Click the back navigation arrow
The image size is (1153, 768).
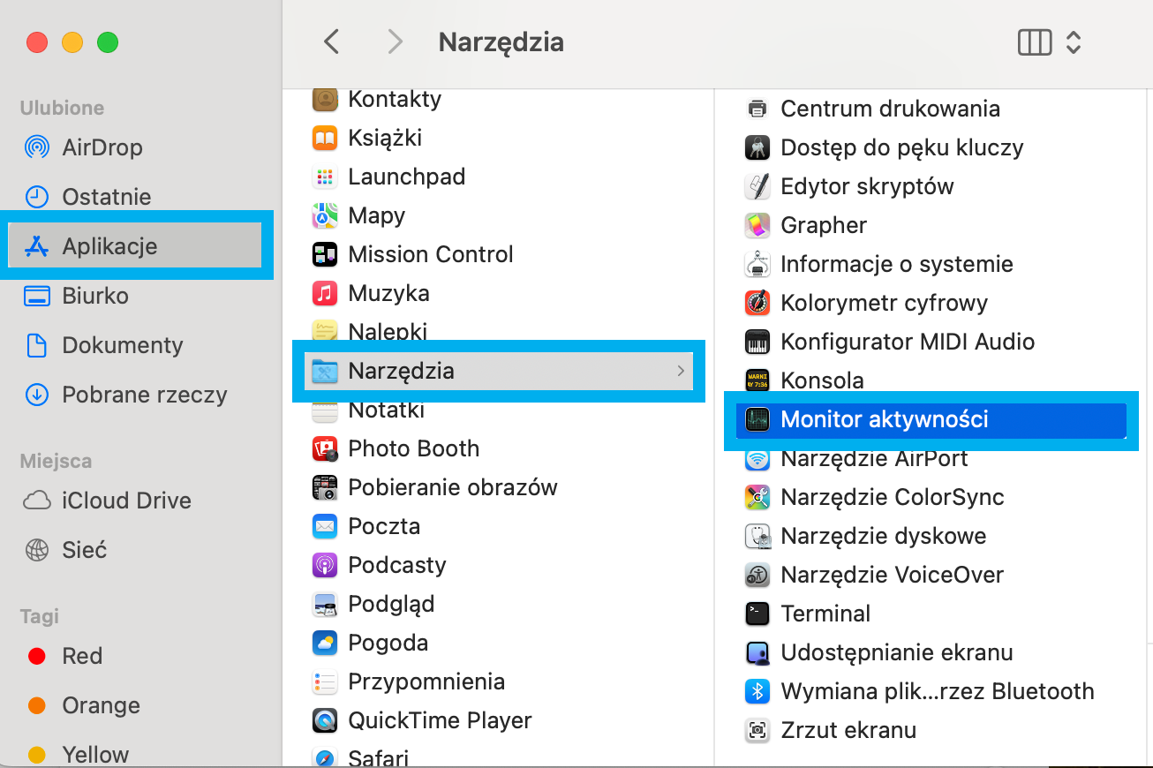[x=331, y=41]
